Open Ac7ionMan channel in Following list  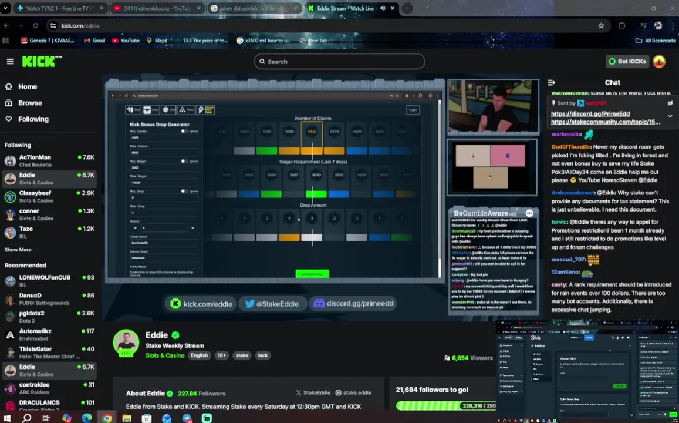(49, 161)
